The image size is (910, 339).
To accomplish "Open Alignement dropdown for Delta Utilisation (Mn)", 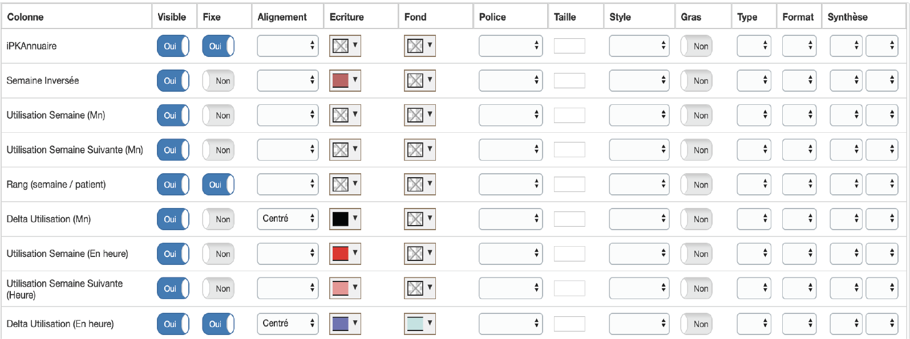I will coord(288,219).
